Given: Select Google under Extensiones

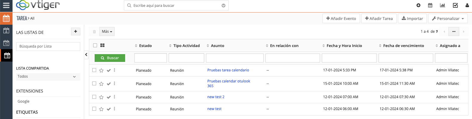Looking at the screenshot, I should (x=24, y=101).
